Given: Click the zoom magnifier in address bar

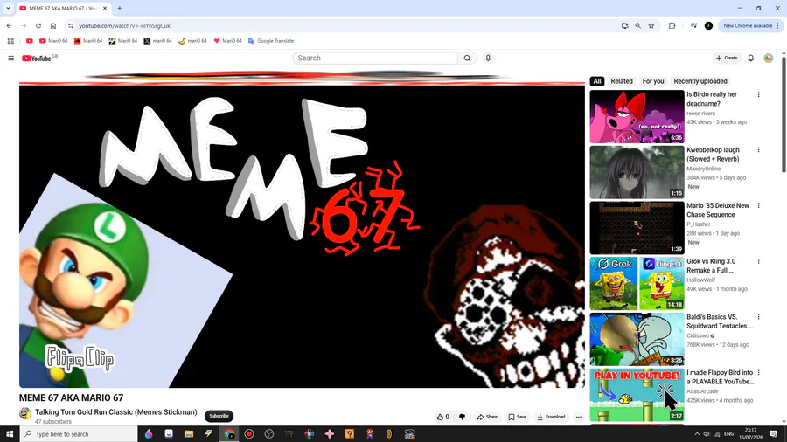Looking at the screenshot, I should click(x=638, y=25).
